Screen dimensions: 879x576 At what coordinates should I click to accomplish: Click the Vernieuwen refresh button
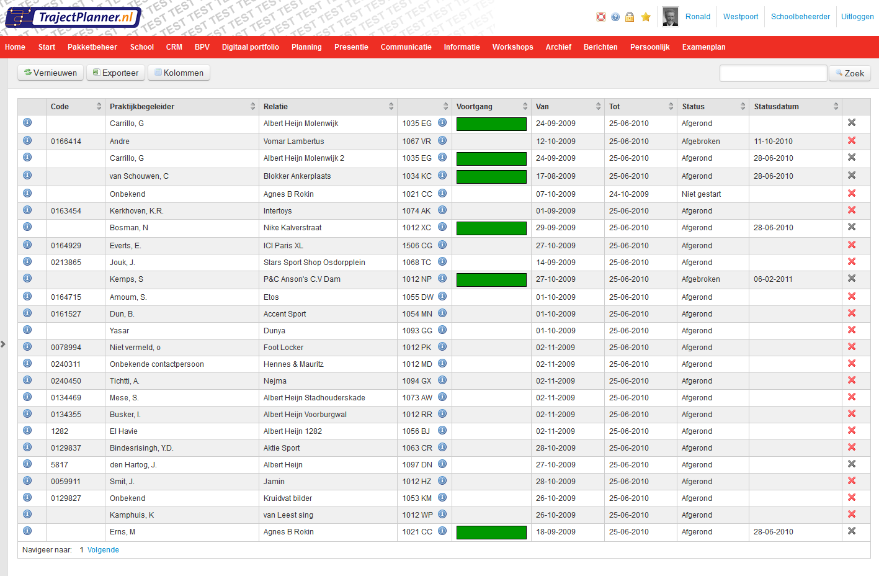(50, 73)
